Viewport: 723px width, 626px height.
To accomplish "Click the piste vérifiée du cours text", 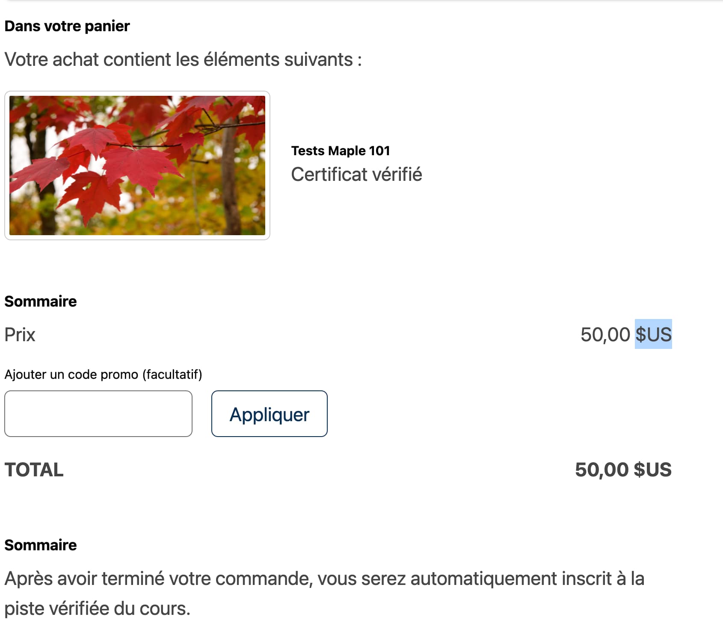I will 97,608.
